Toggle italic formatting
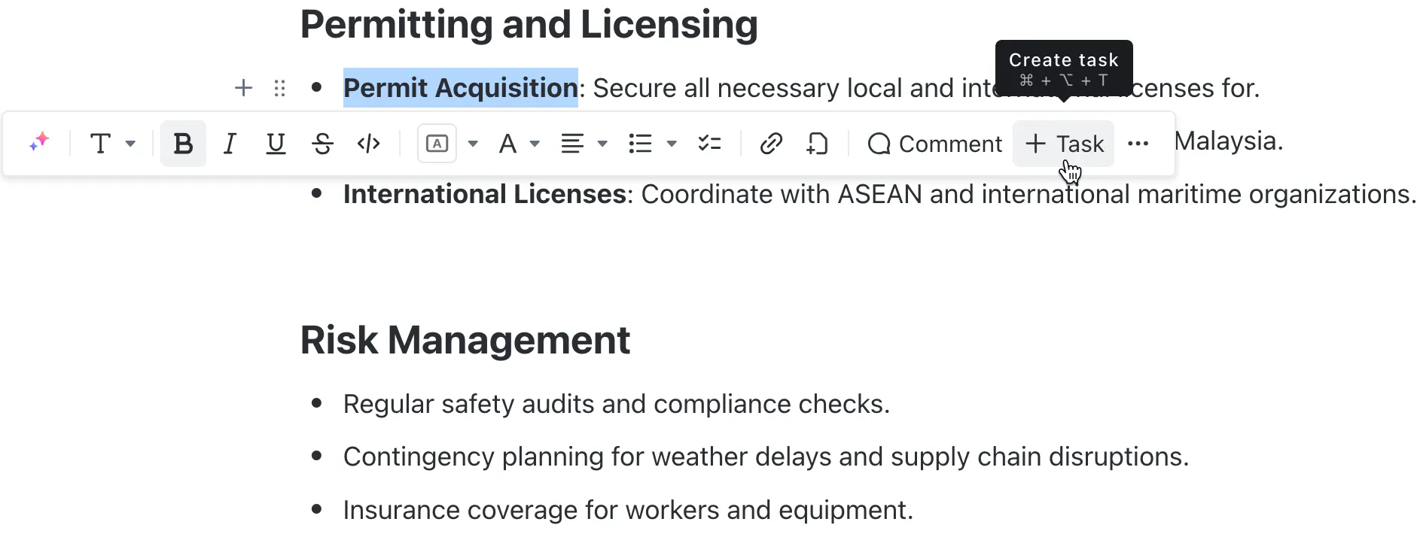1417x534 pixels. coord(230,144)
